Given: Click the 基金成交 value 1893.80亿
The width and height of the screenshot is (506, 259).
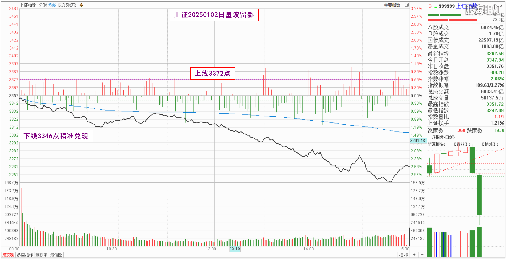Looking at the screenshot, I should (x=492, y=46).
